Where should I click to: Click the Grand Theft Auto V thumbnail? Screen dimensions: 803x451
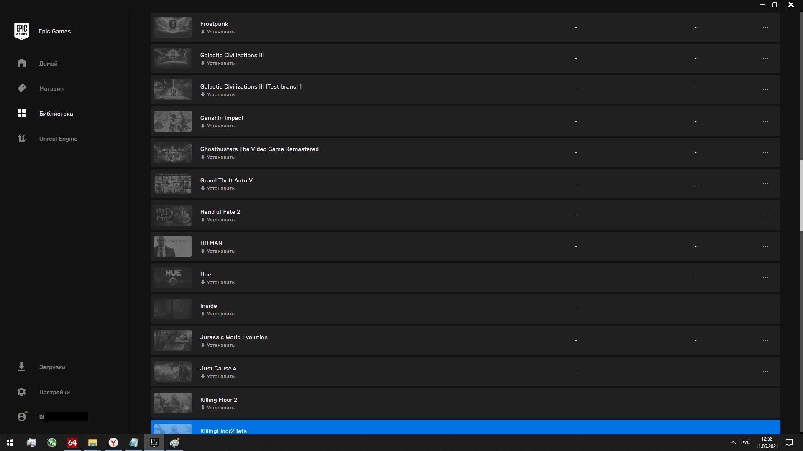[173, 184]
